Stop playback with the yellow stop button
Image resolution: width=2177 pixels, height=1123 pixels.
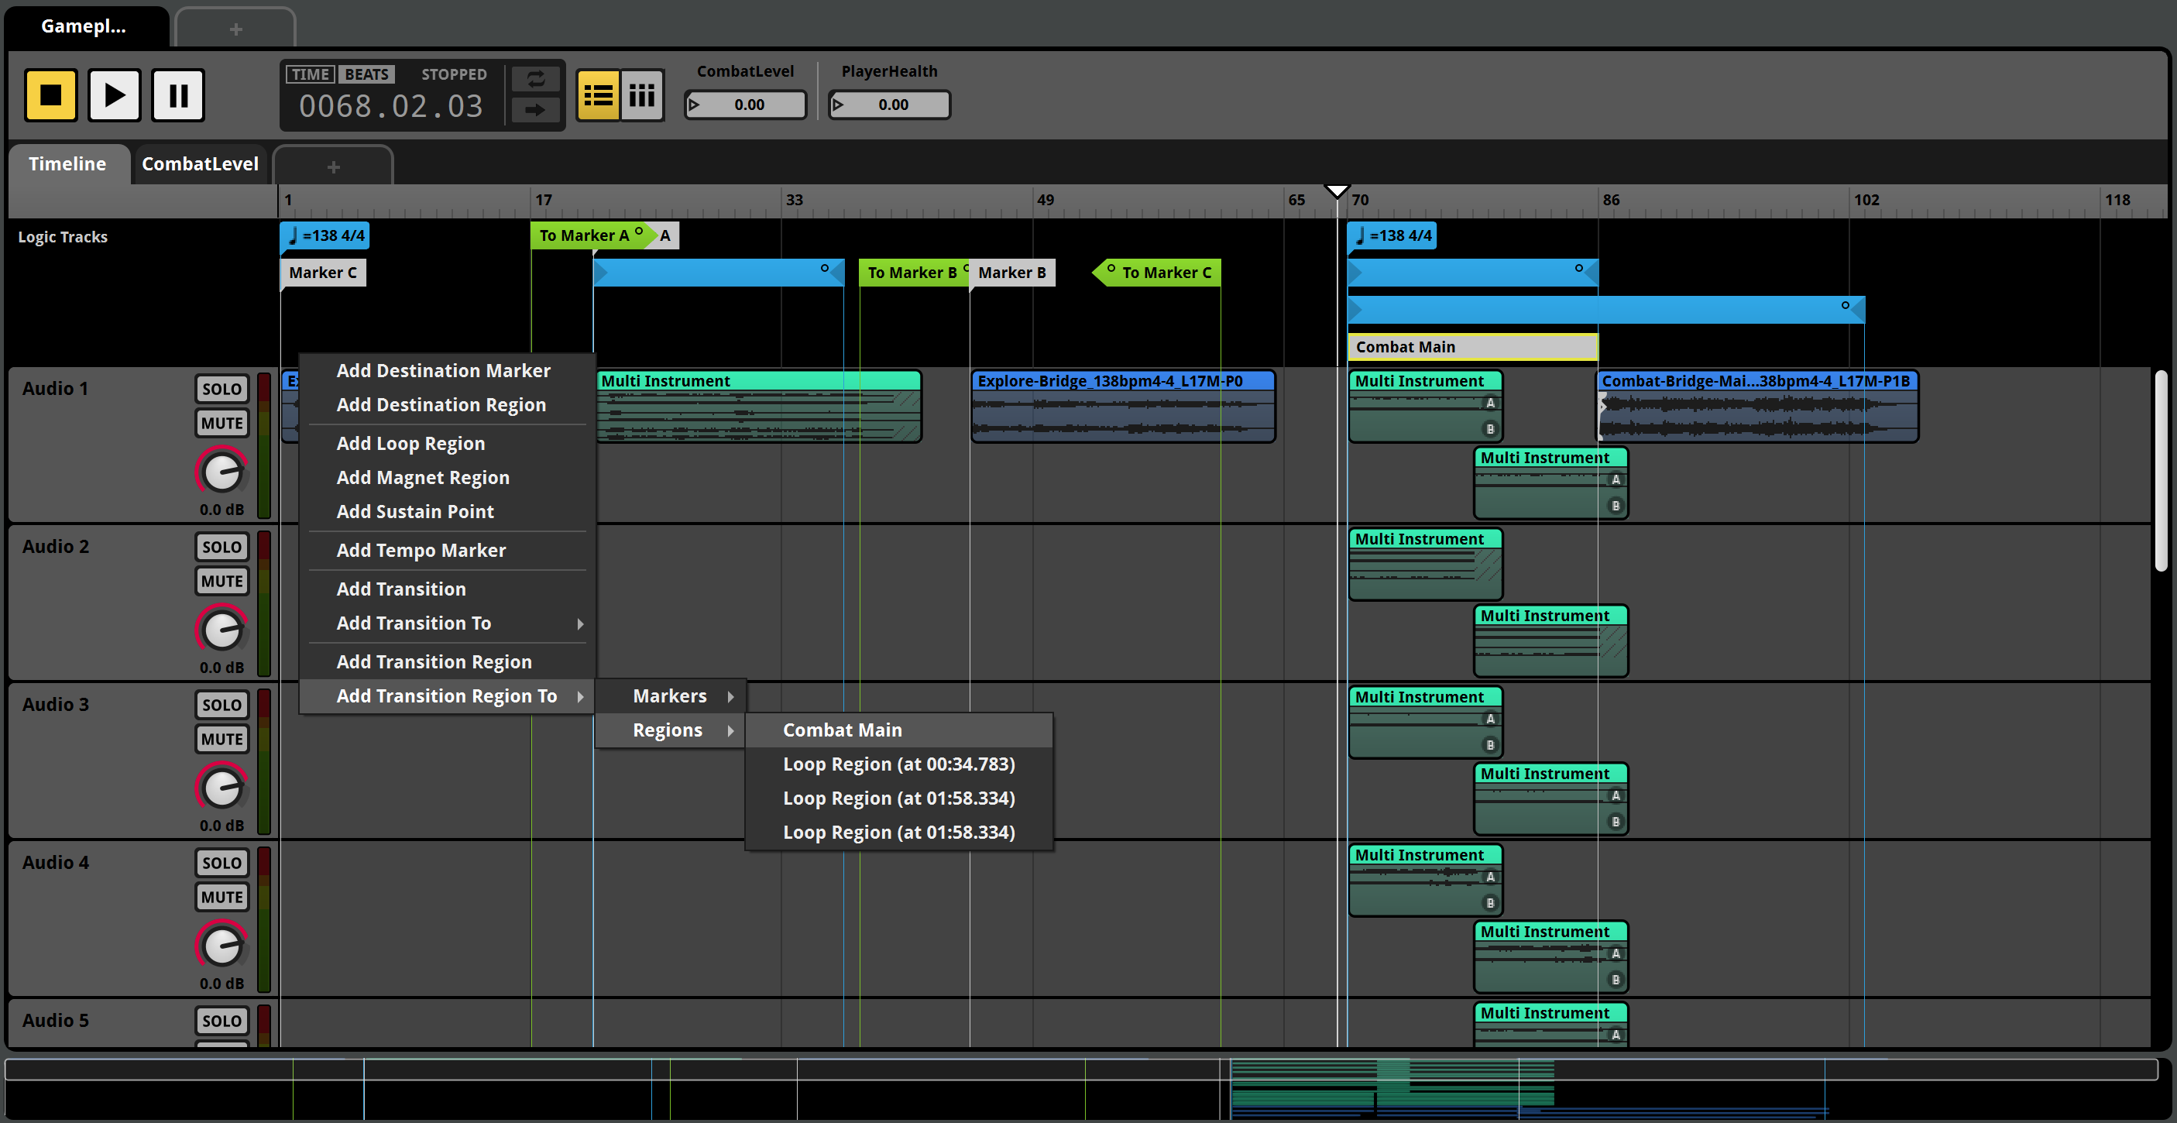click(x=50, y=94)
